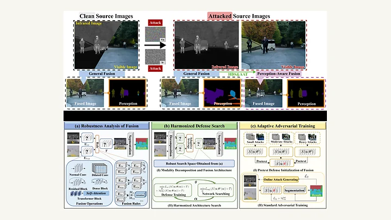Viewport: 391px width, 220px height.
Task: Open the Result segmentation map in panel (b)
Action: pos(230,143)
